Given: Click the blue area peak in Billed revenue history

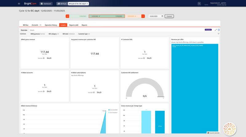Looking at the screenshot, I should click(x=105, y=112).
